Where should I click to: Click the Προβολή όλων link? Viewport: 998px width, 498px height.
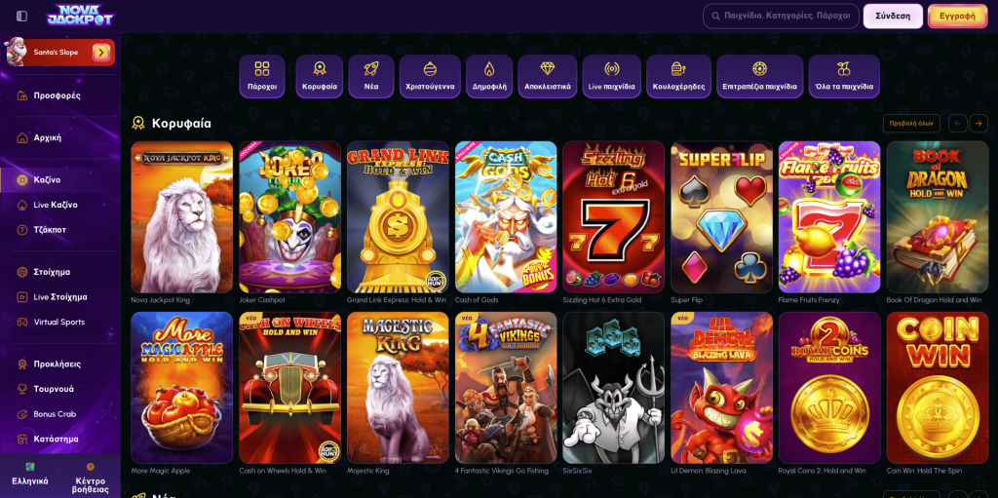click(x=911, y=123)
